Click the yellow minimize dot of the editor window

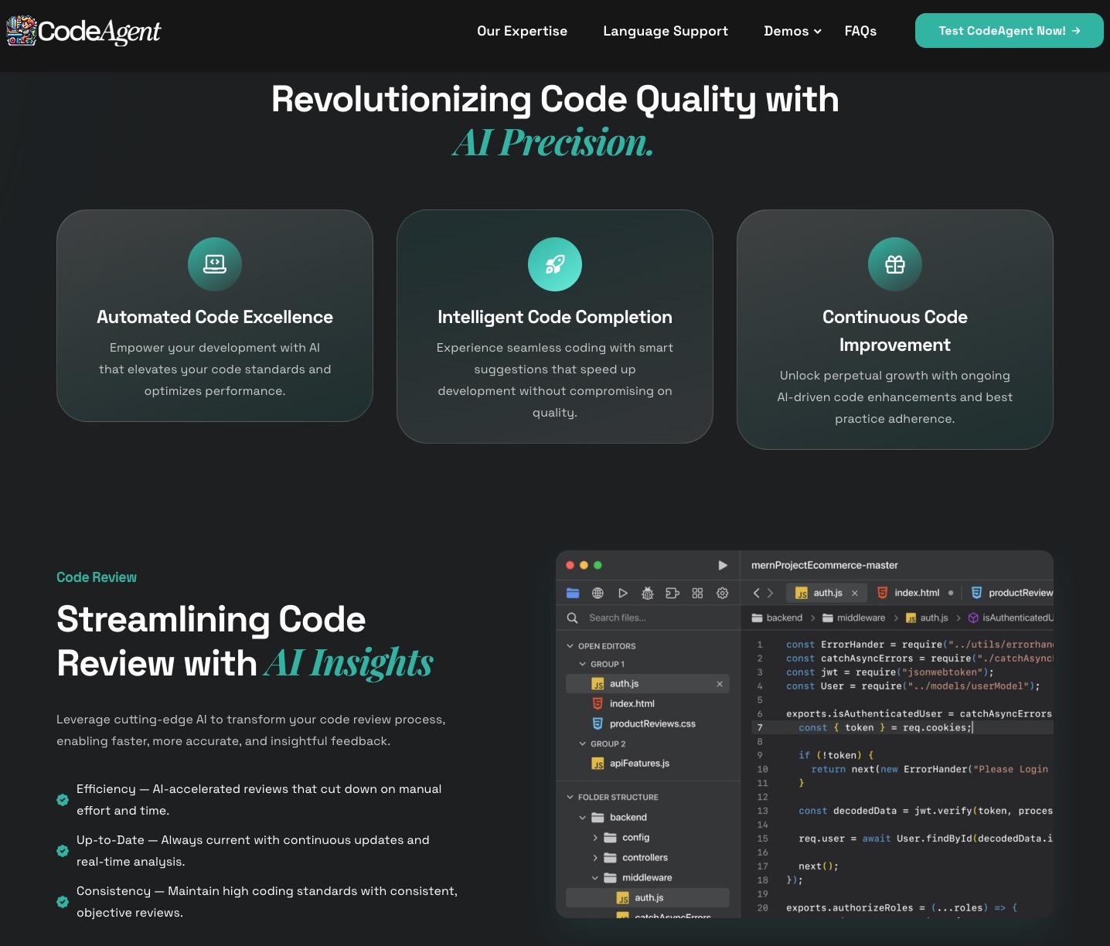pos(584,565)
